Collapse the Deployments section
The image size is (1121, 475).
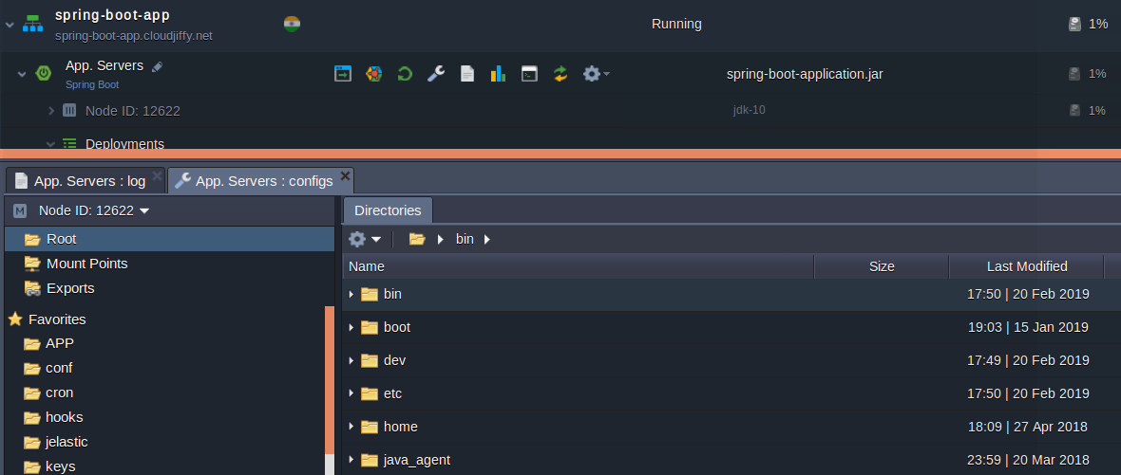click(x=50, y=143)
